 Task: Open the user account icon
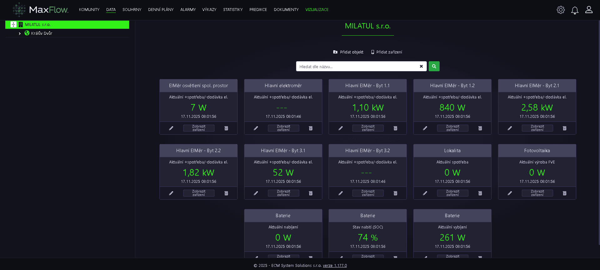coord(589,10)
